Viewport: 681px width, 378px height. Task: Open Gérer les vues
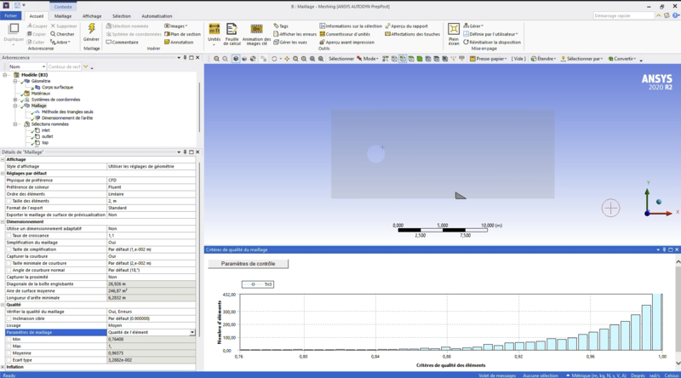coord(290,43)
